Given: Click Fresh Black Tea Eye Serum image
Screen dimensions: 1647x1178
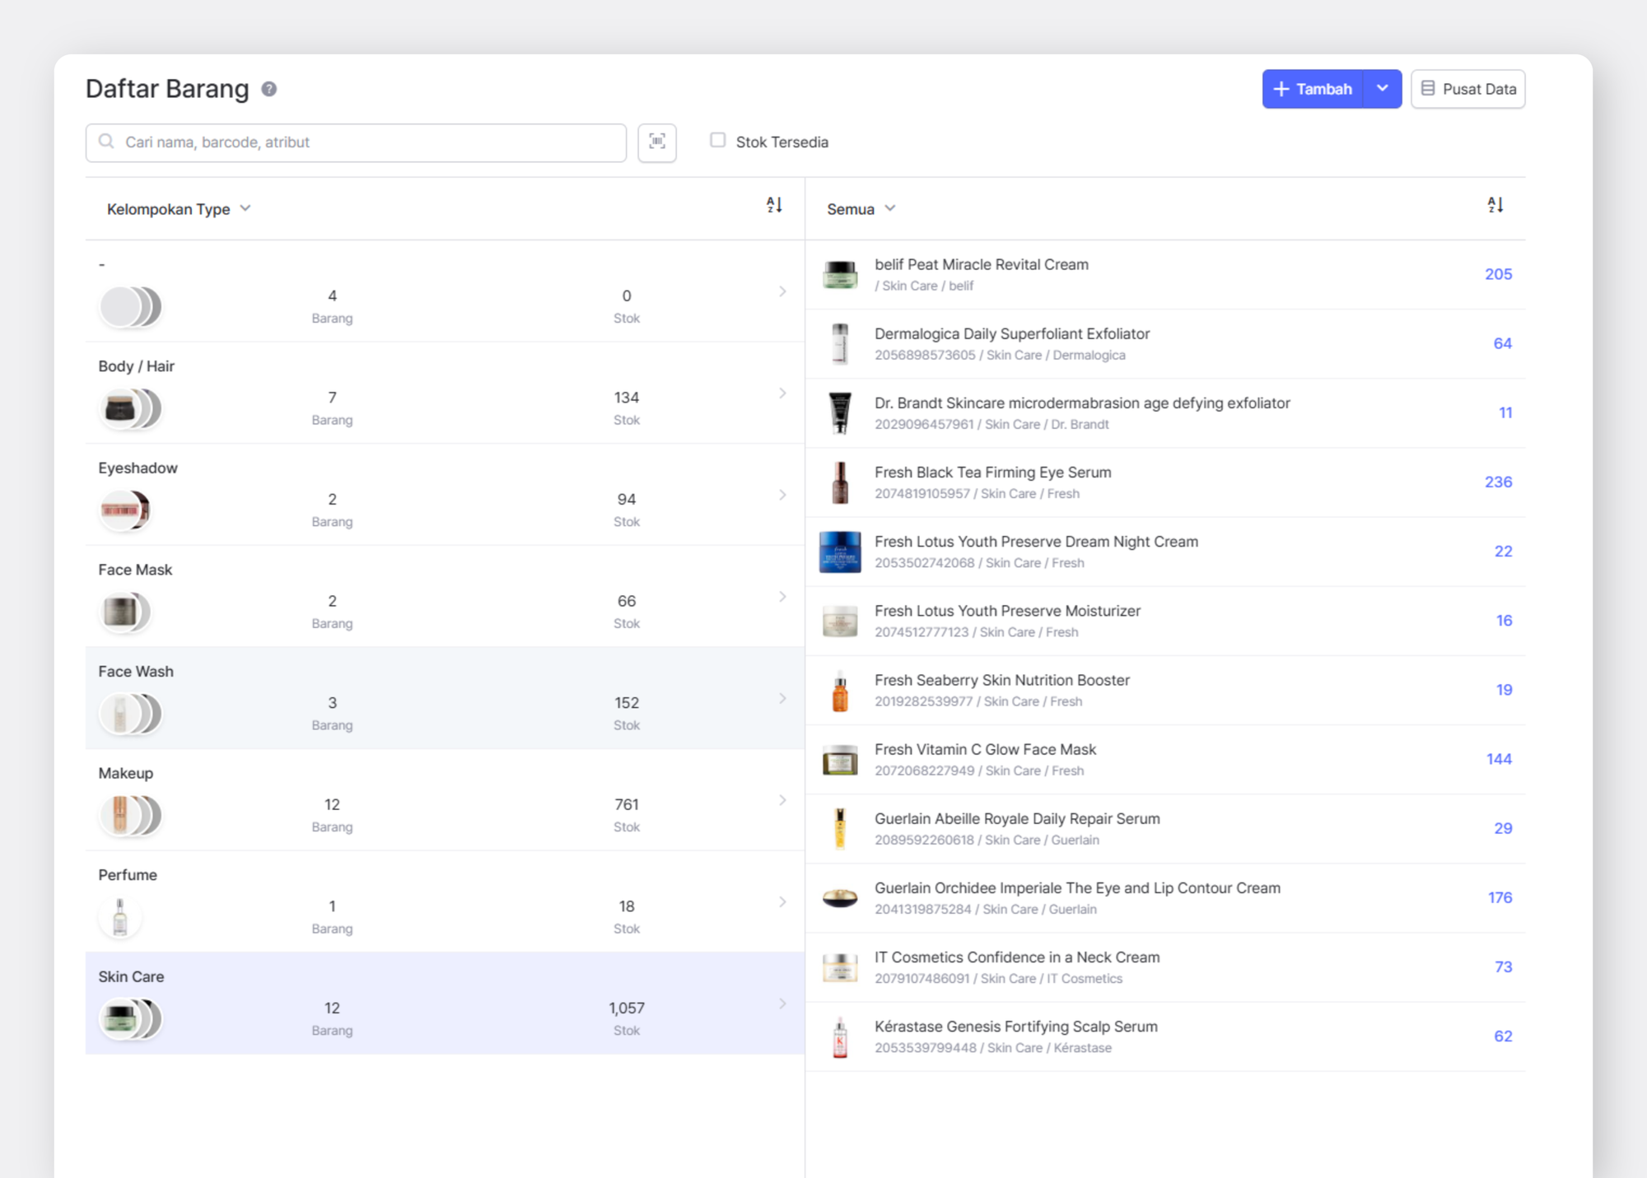Looking at the screenshot, I should [840, 482].
